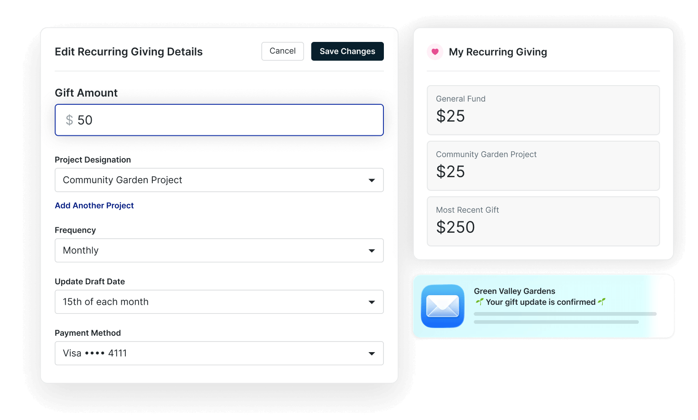Click the seedling emoji after confirmation text
Image resolution: width=698 pixels, height=420 pixels.
(x=602, y=302)
